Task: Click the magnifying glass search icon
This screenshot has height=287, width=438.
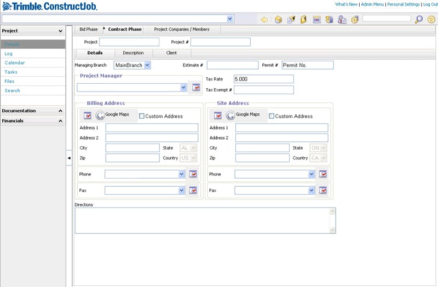Action: pyautogui.click(x=419, y=19)
